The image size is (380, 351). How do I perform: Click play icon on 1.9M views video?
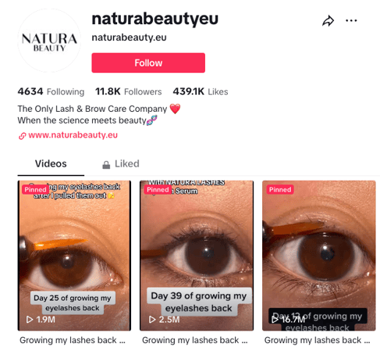click(30, 319)
